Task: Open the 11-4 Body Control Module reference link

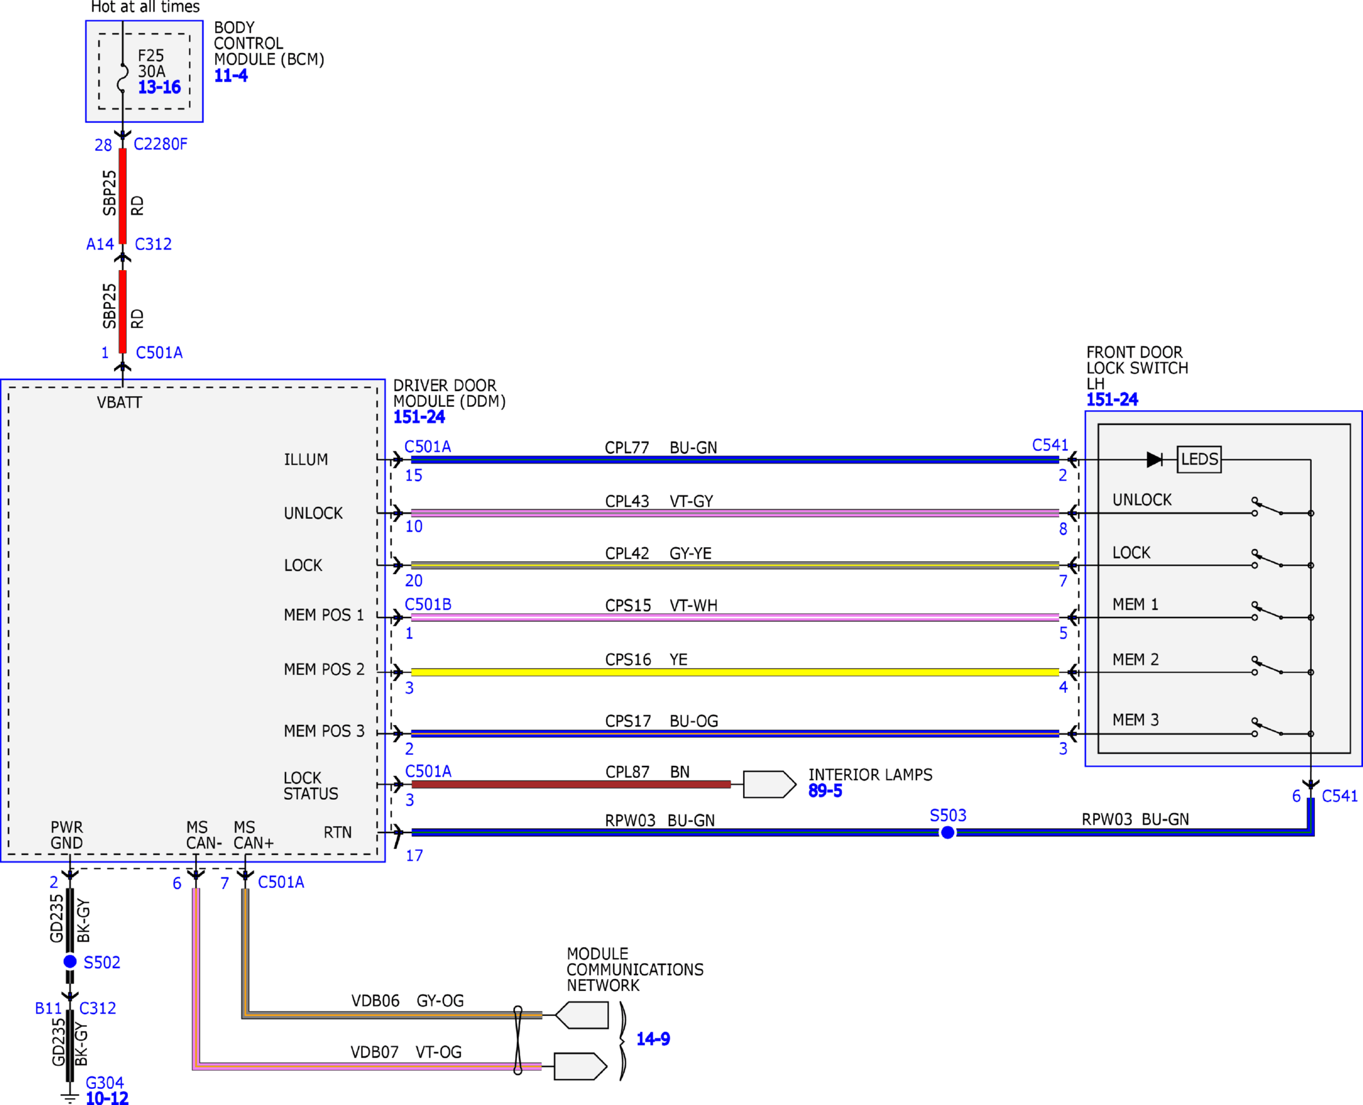Action: point(230,76)
